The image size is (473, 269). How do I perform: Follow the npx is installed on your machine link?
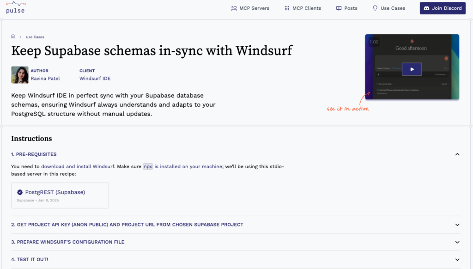[182, 166]
